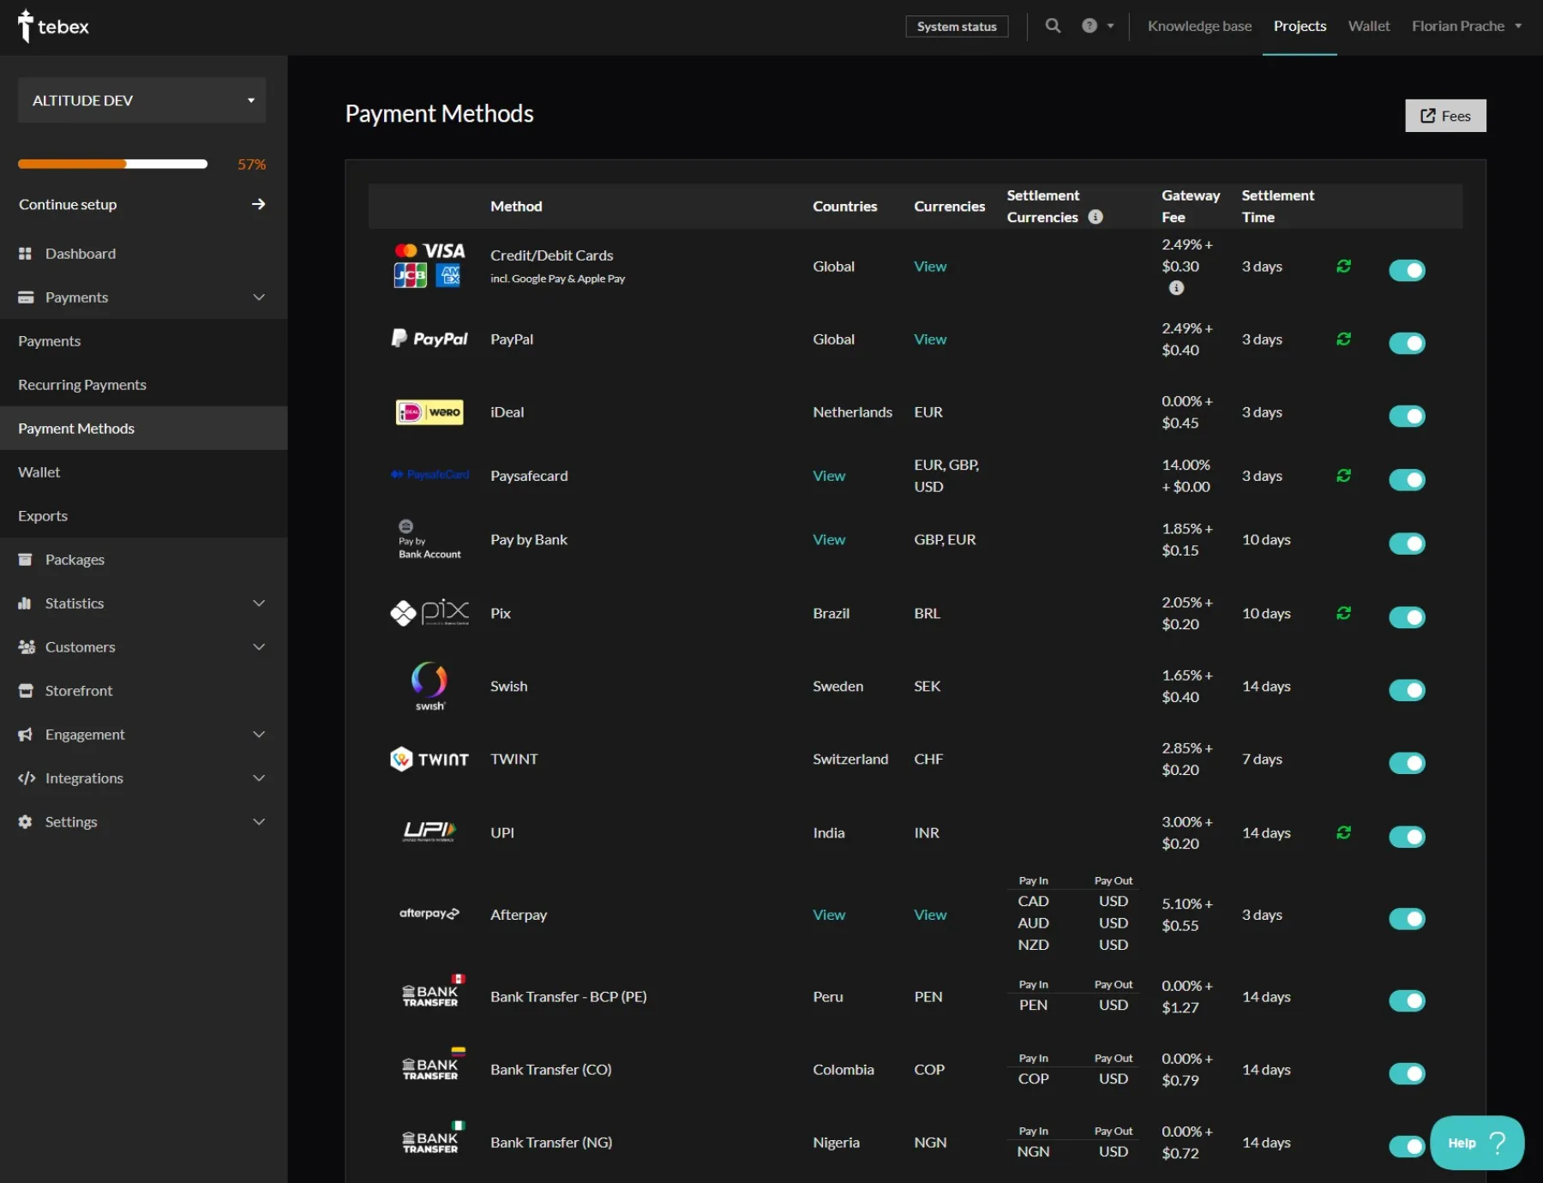This screenshot has height=1183, width=1543.
Task: Disable the Credit/Debit Cards payment toggle
Action: coord(1407,270)
